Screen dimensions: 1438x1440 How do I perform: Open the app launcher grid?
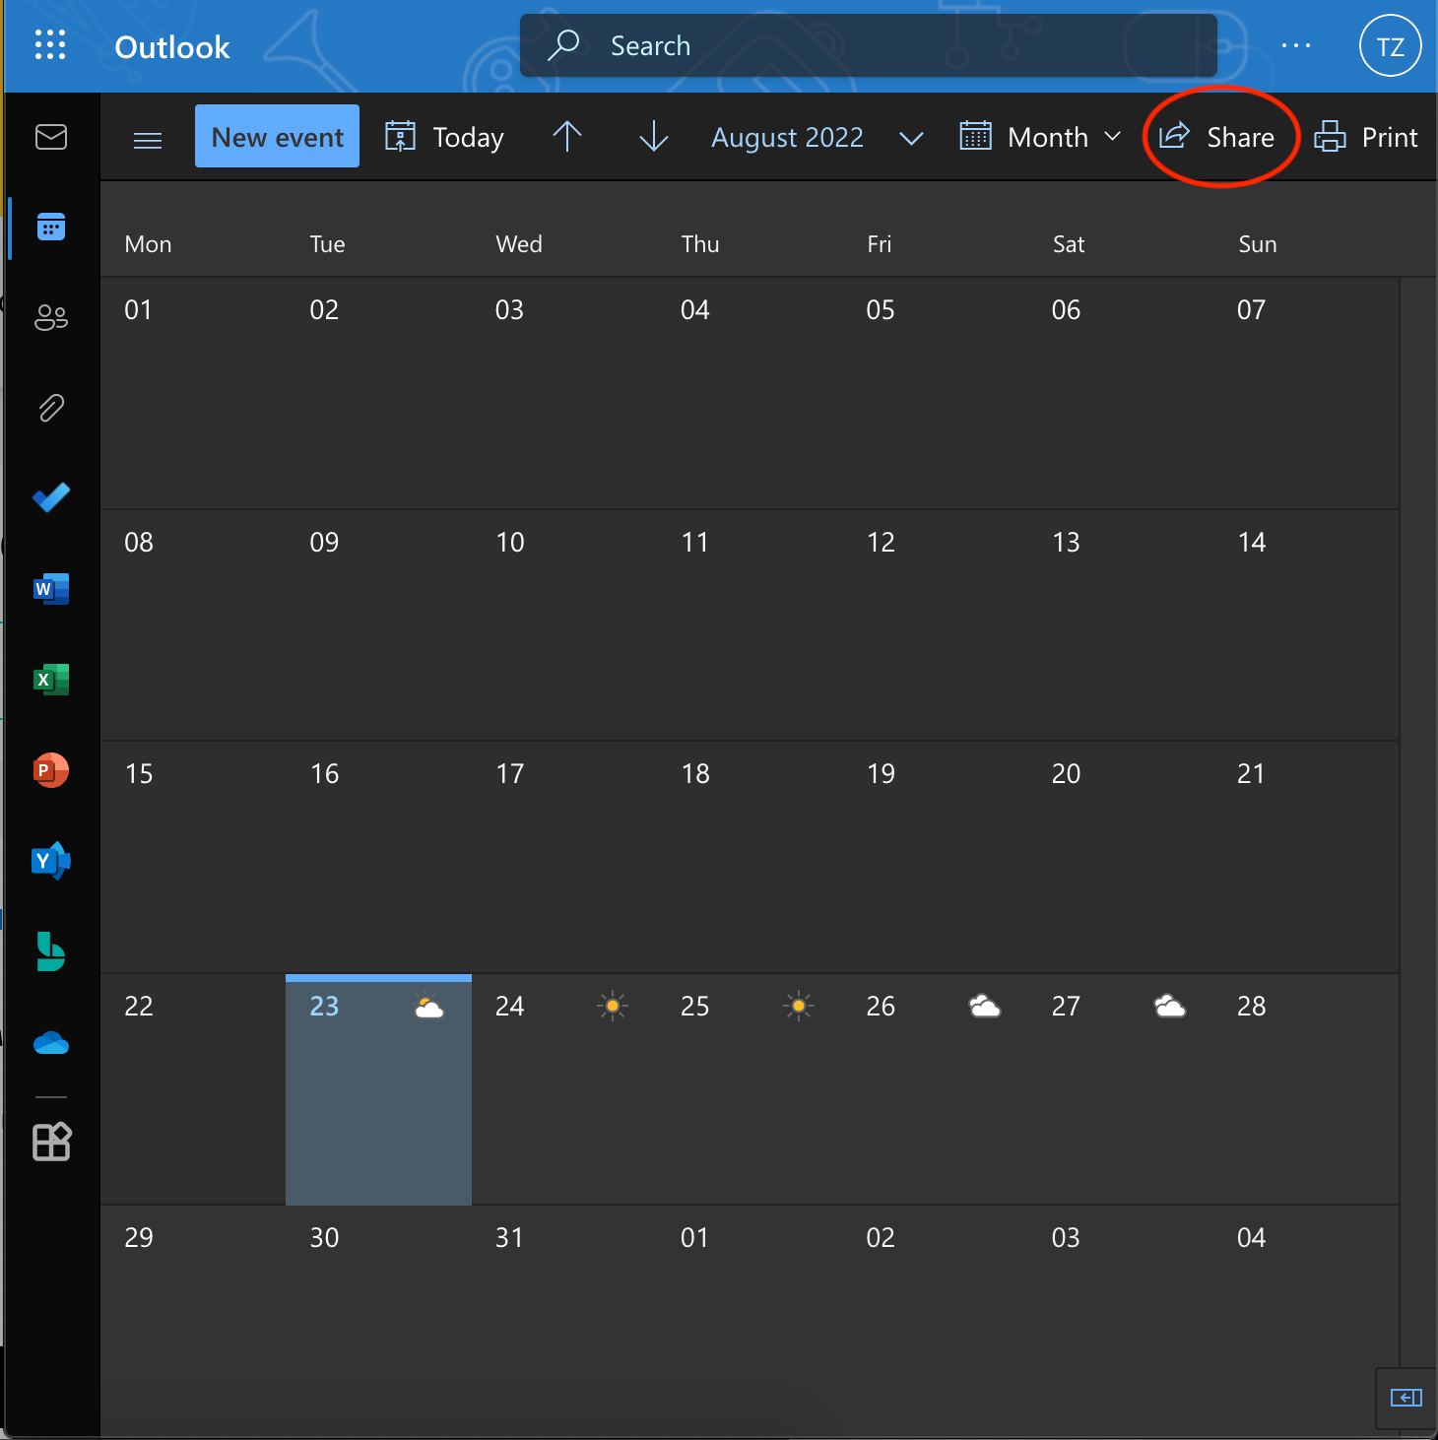(50, 45)
